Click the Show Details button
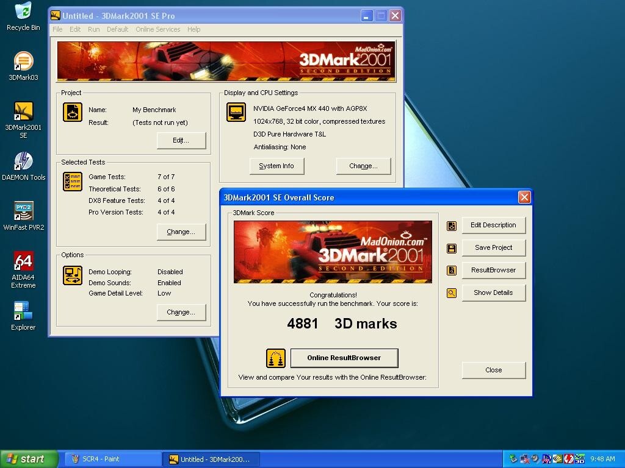625x468 pixels. 493,293
